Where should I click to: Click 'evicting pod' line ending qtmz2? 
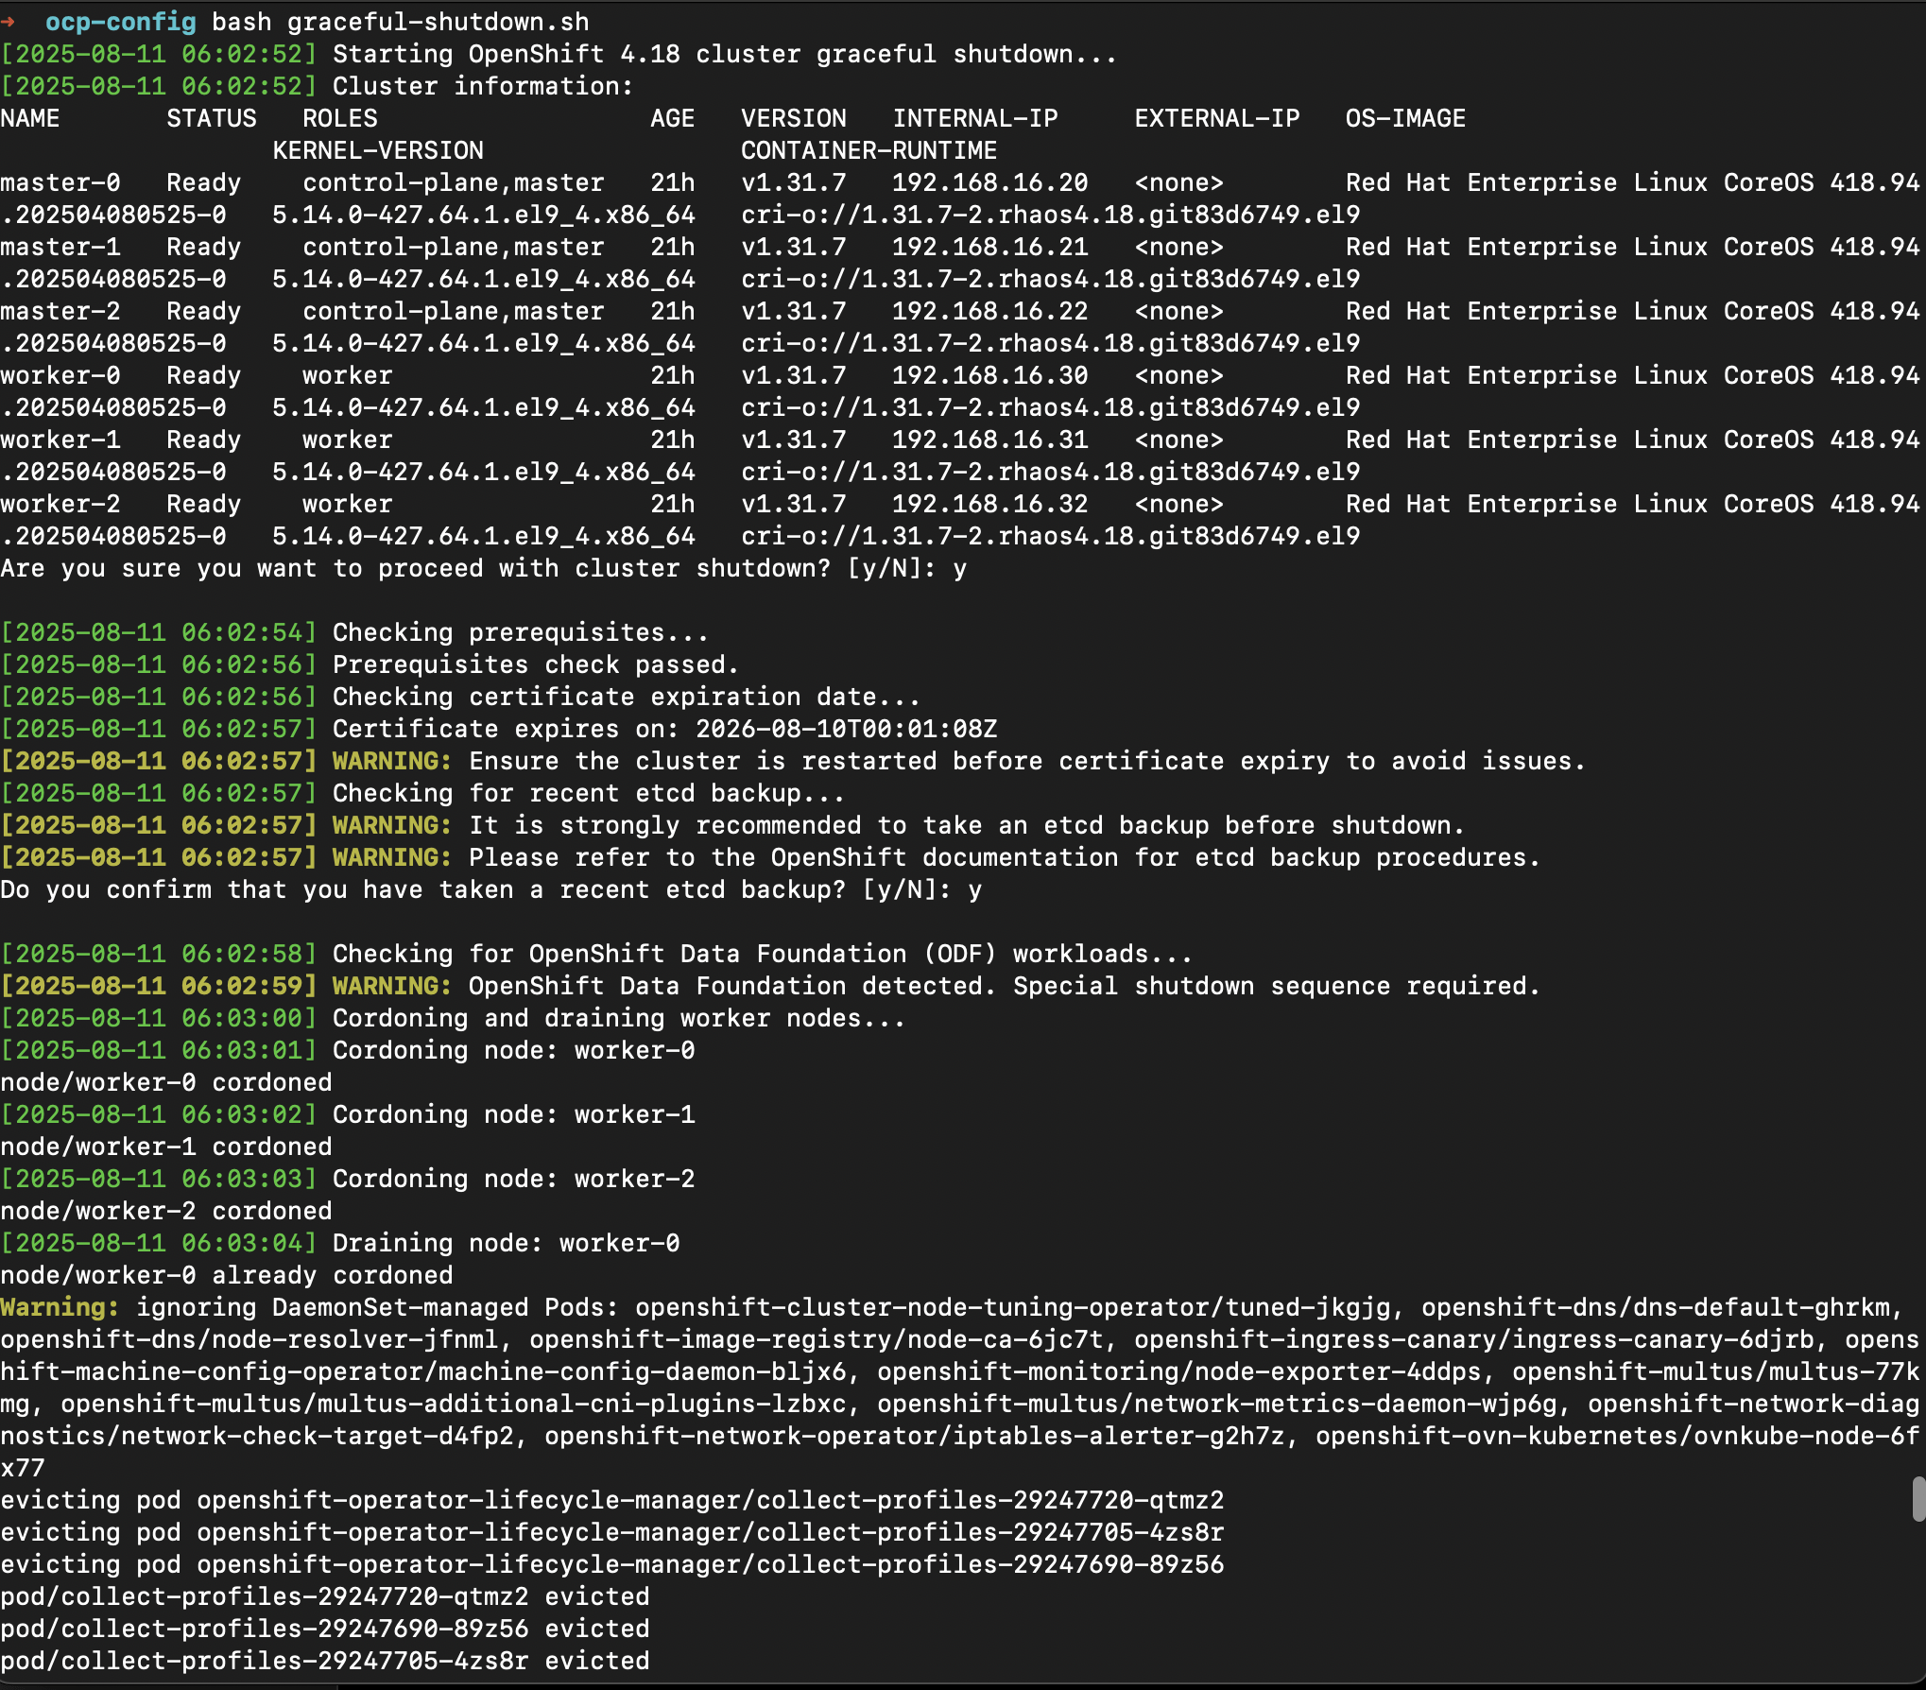click(612, 1500)
